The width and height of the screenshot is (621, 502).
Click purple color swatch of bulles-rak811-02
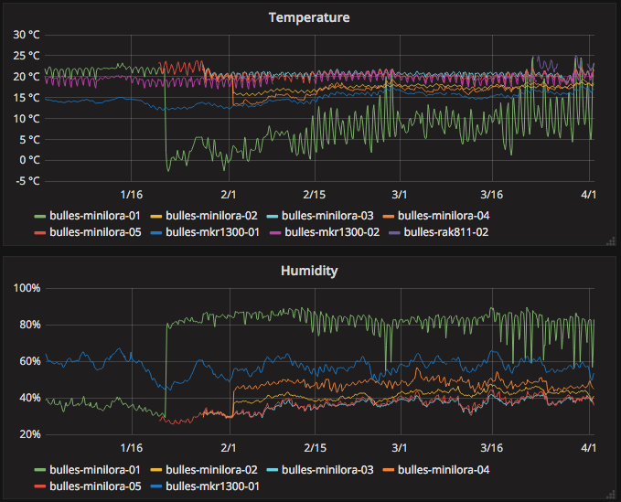coord(394,233)
